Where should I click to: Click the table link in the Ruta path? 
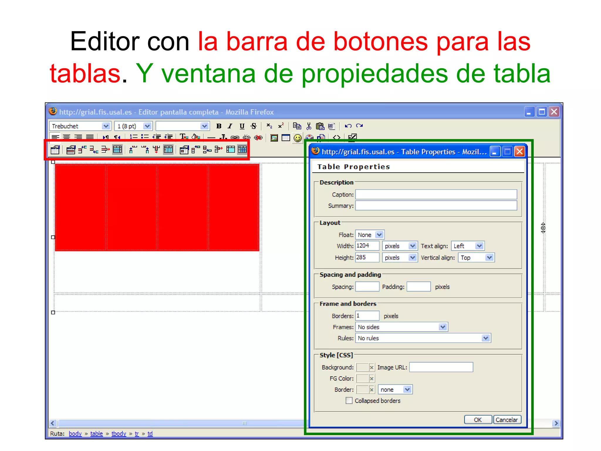click(x=97, y=434)
